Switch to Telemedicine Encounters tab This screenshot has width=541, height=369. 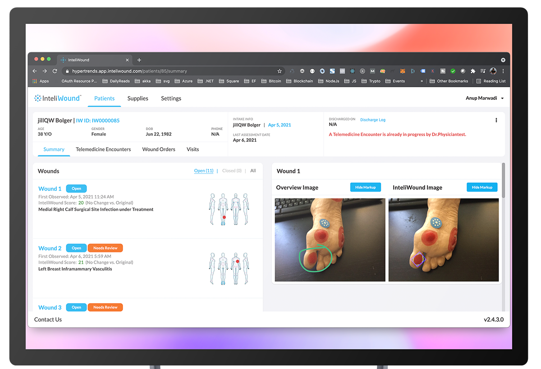tap(103, 149)
